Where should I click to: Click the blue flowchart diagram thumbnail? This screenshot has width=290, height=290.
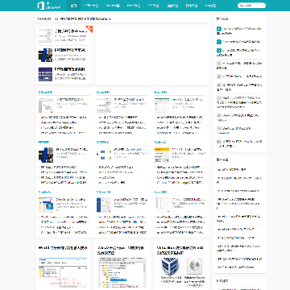104,155
